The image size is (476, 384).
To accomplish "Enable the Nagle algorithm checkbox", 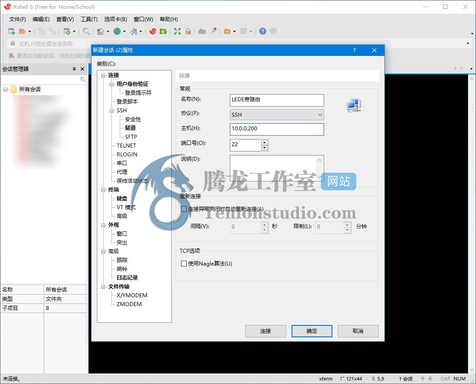I will tap(184, 263).
